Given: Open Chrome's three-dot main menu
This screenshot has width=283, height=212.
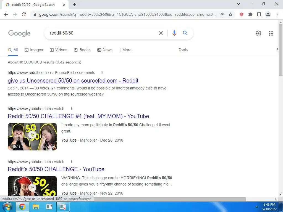Looking at the screenshot, I should (x=277, y=14).
